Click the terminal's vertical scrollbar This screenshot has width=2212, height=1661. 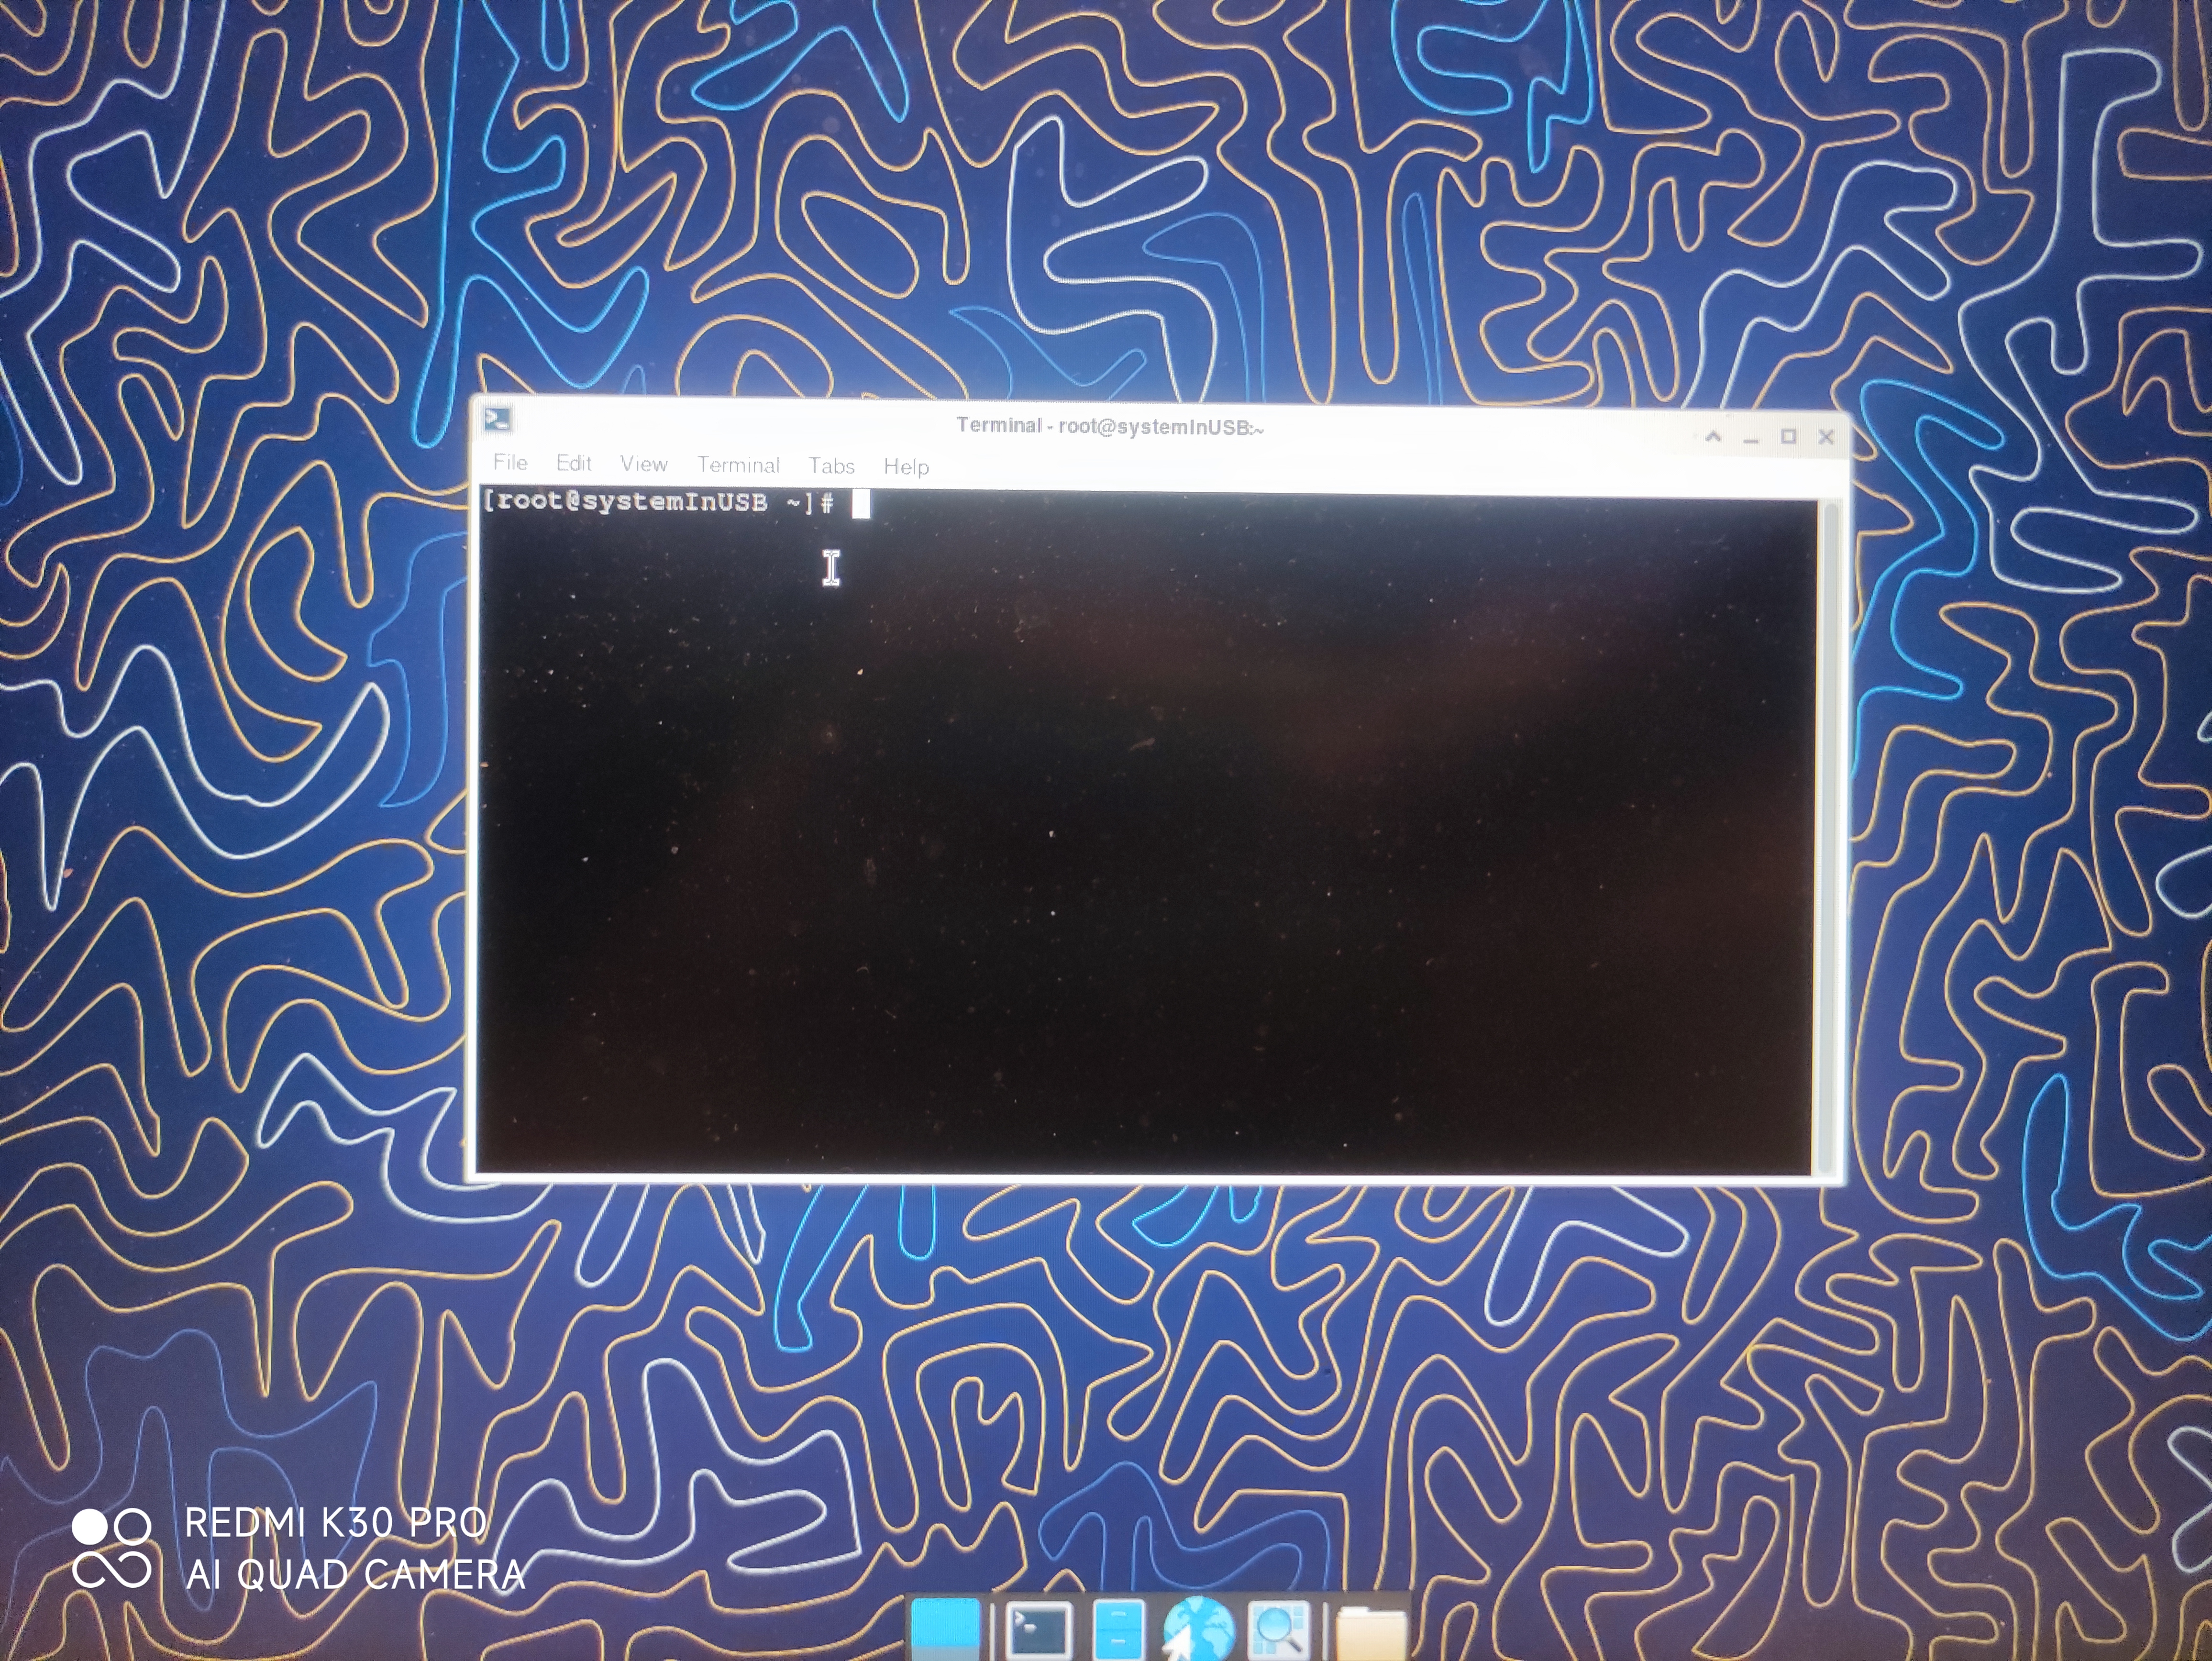tap(1829, 830)
